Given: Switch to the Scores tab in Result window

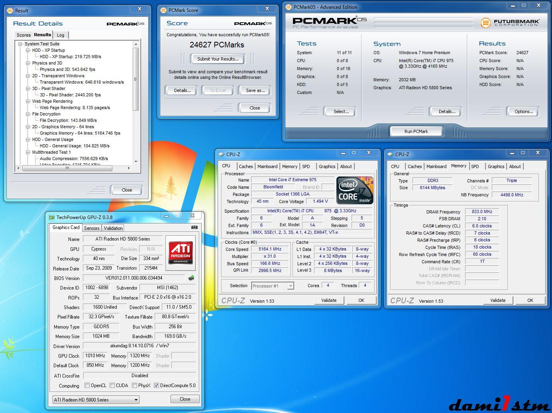Looking at the screenshot, I should tap(24, 35).
